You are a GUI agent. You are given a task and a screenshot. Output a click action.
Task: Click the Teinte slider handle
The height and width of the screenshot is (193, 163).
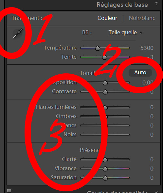(104, 57)
